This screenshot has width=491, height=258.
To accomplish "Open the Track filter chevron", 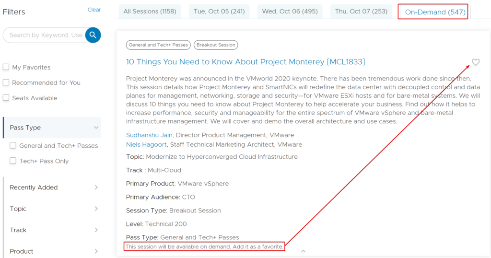I will point(96,230).
